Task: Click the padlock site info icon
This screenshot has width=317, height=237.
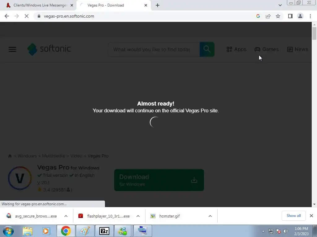Action: 39,16
